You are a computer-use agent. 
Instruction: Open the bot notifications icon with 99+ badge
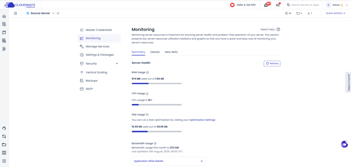(x=266, y=5)
